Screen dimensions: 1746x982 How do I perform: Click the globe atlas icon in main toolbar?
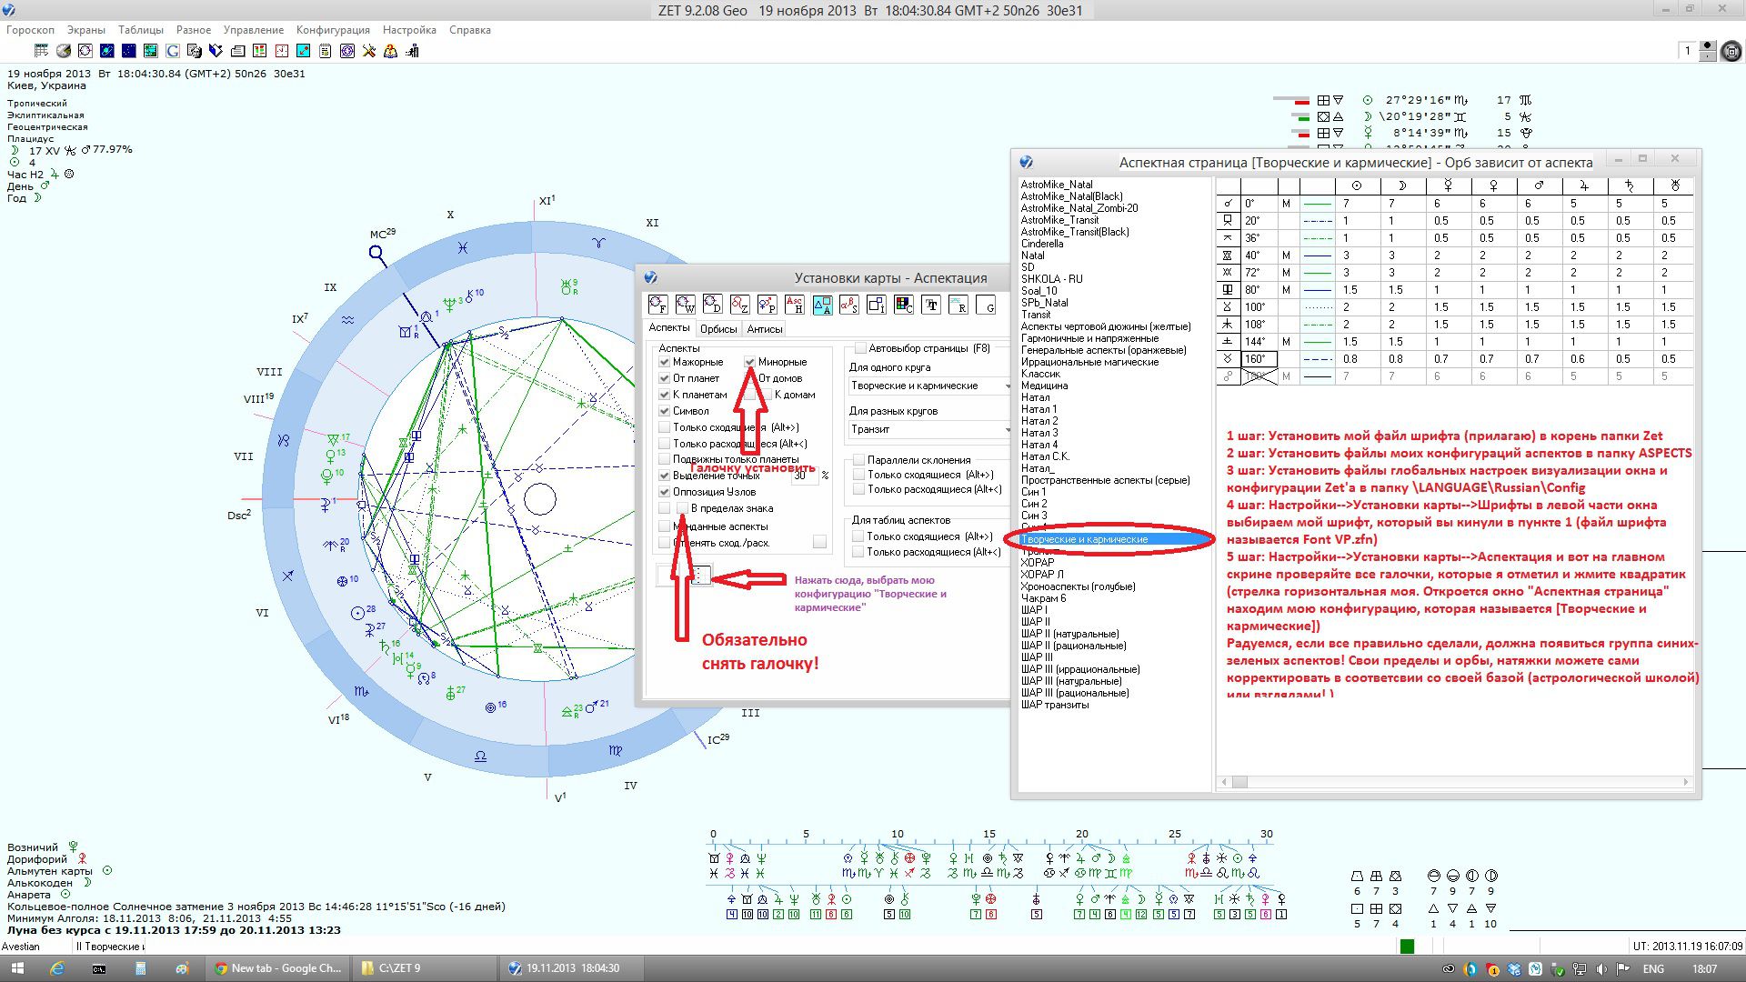(x=64, y=51)
